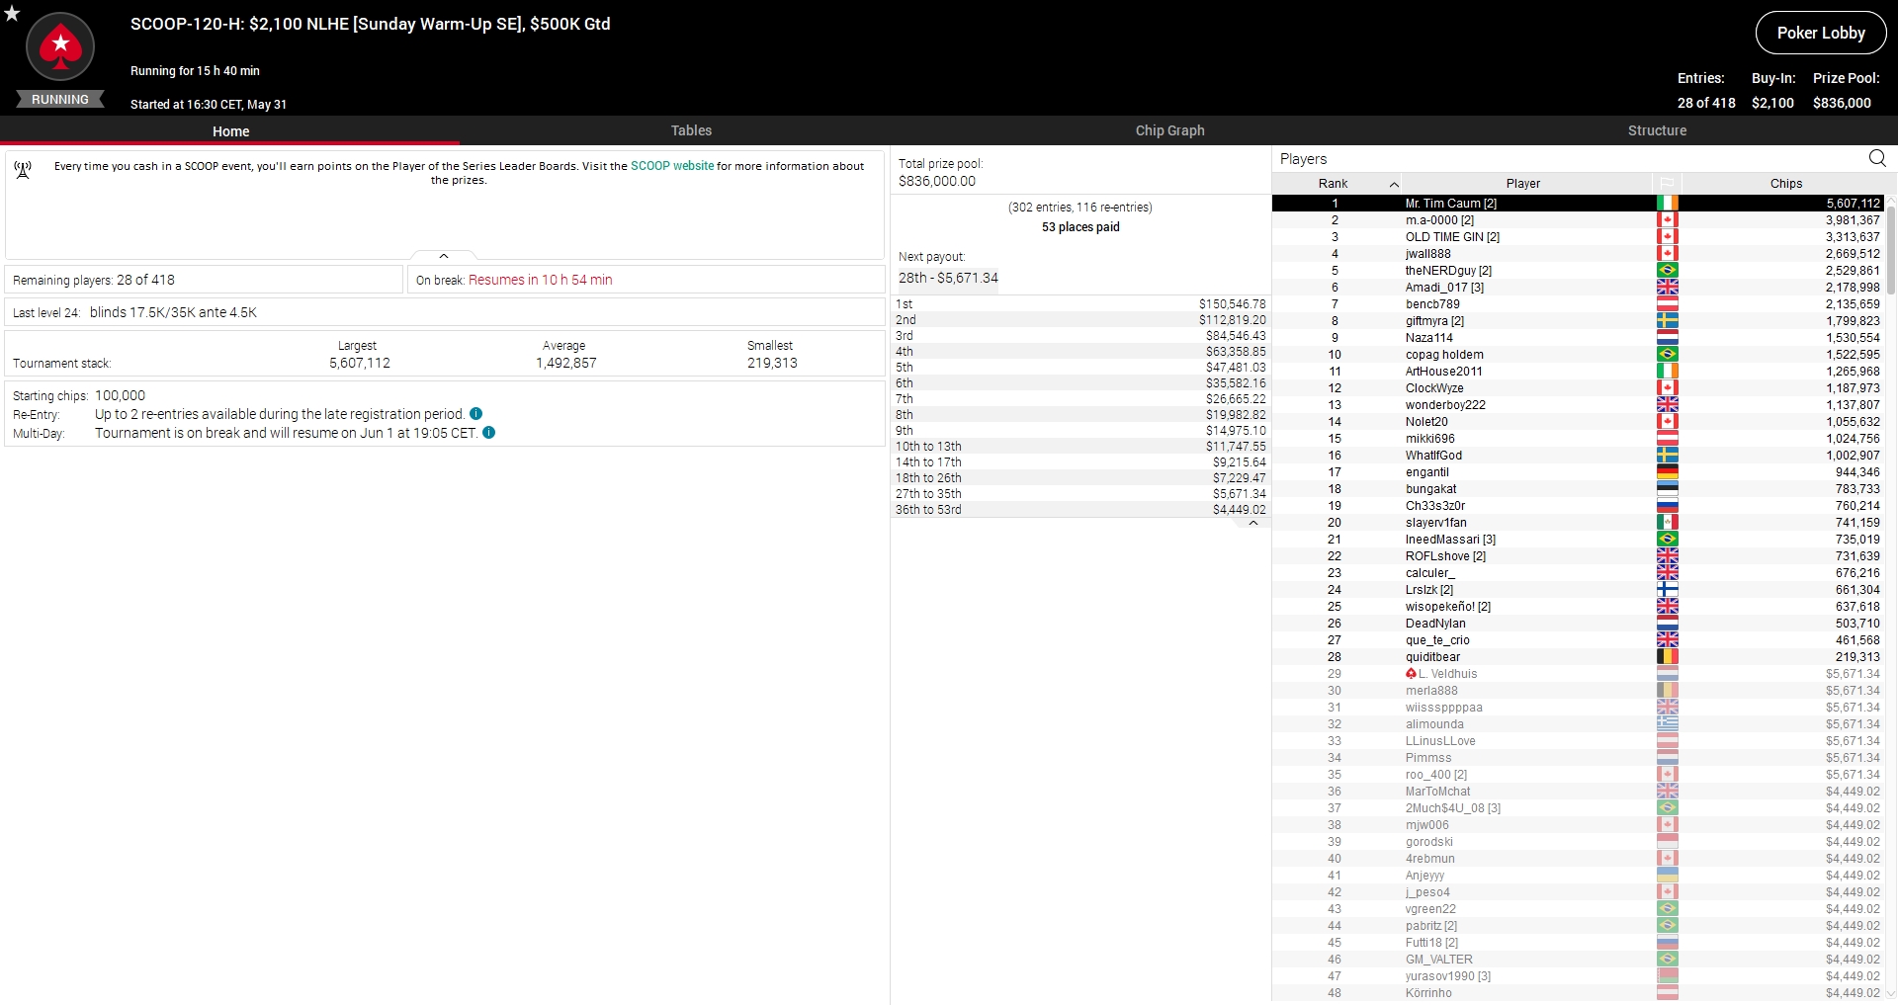Click Netherlands flag for Naza114

coord(1667,338)
